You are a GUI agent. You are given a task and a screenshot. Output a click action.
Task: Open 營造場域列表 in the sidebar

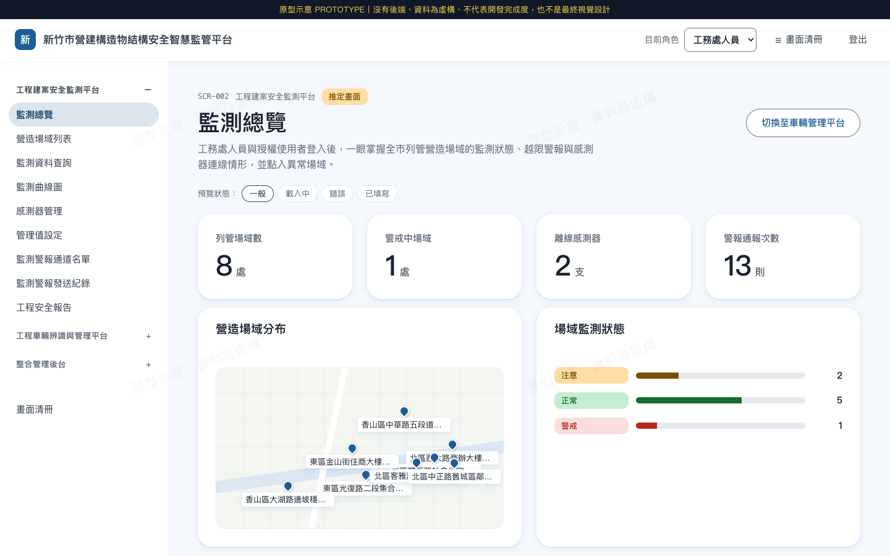[83, 139]
